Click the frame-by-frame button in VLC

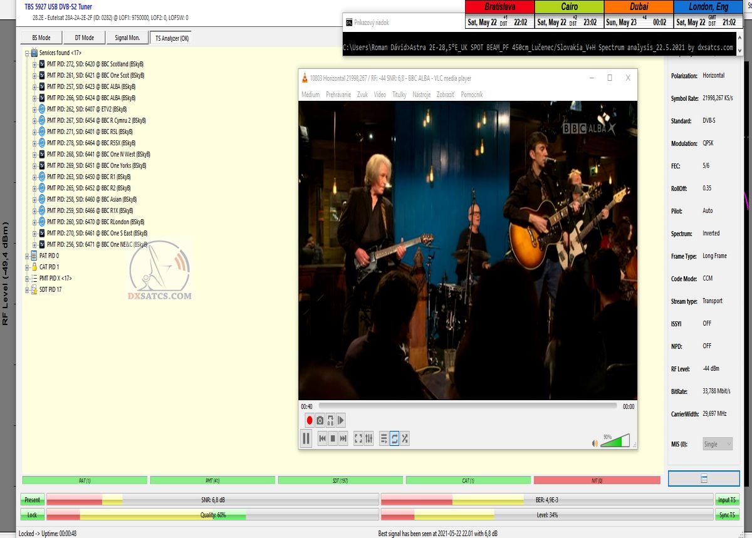coord(341,420)
